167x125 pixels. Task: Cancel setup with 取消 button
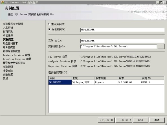pyautogui.click(x=141, y=120)
